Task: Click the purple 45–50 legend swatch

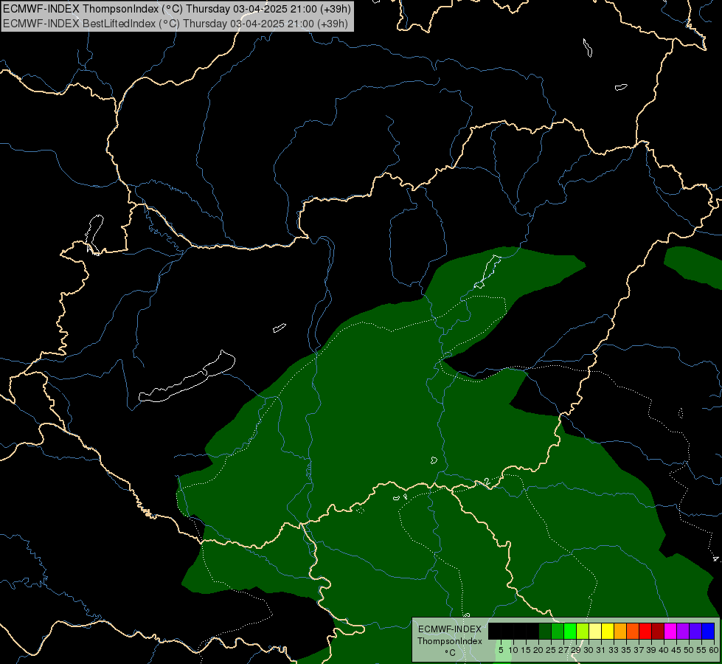Action: tap(683, 631)
